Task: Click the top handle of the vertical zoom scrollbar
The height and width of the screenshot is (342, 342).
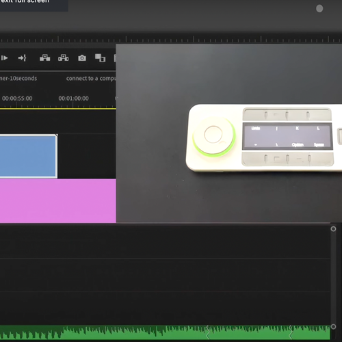Action: coord(333,229)
